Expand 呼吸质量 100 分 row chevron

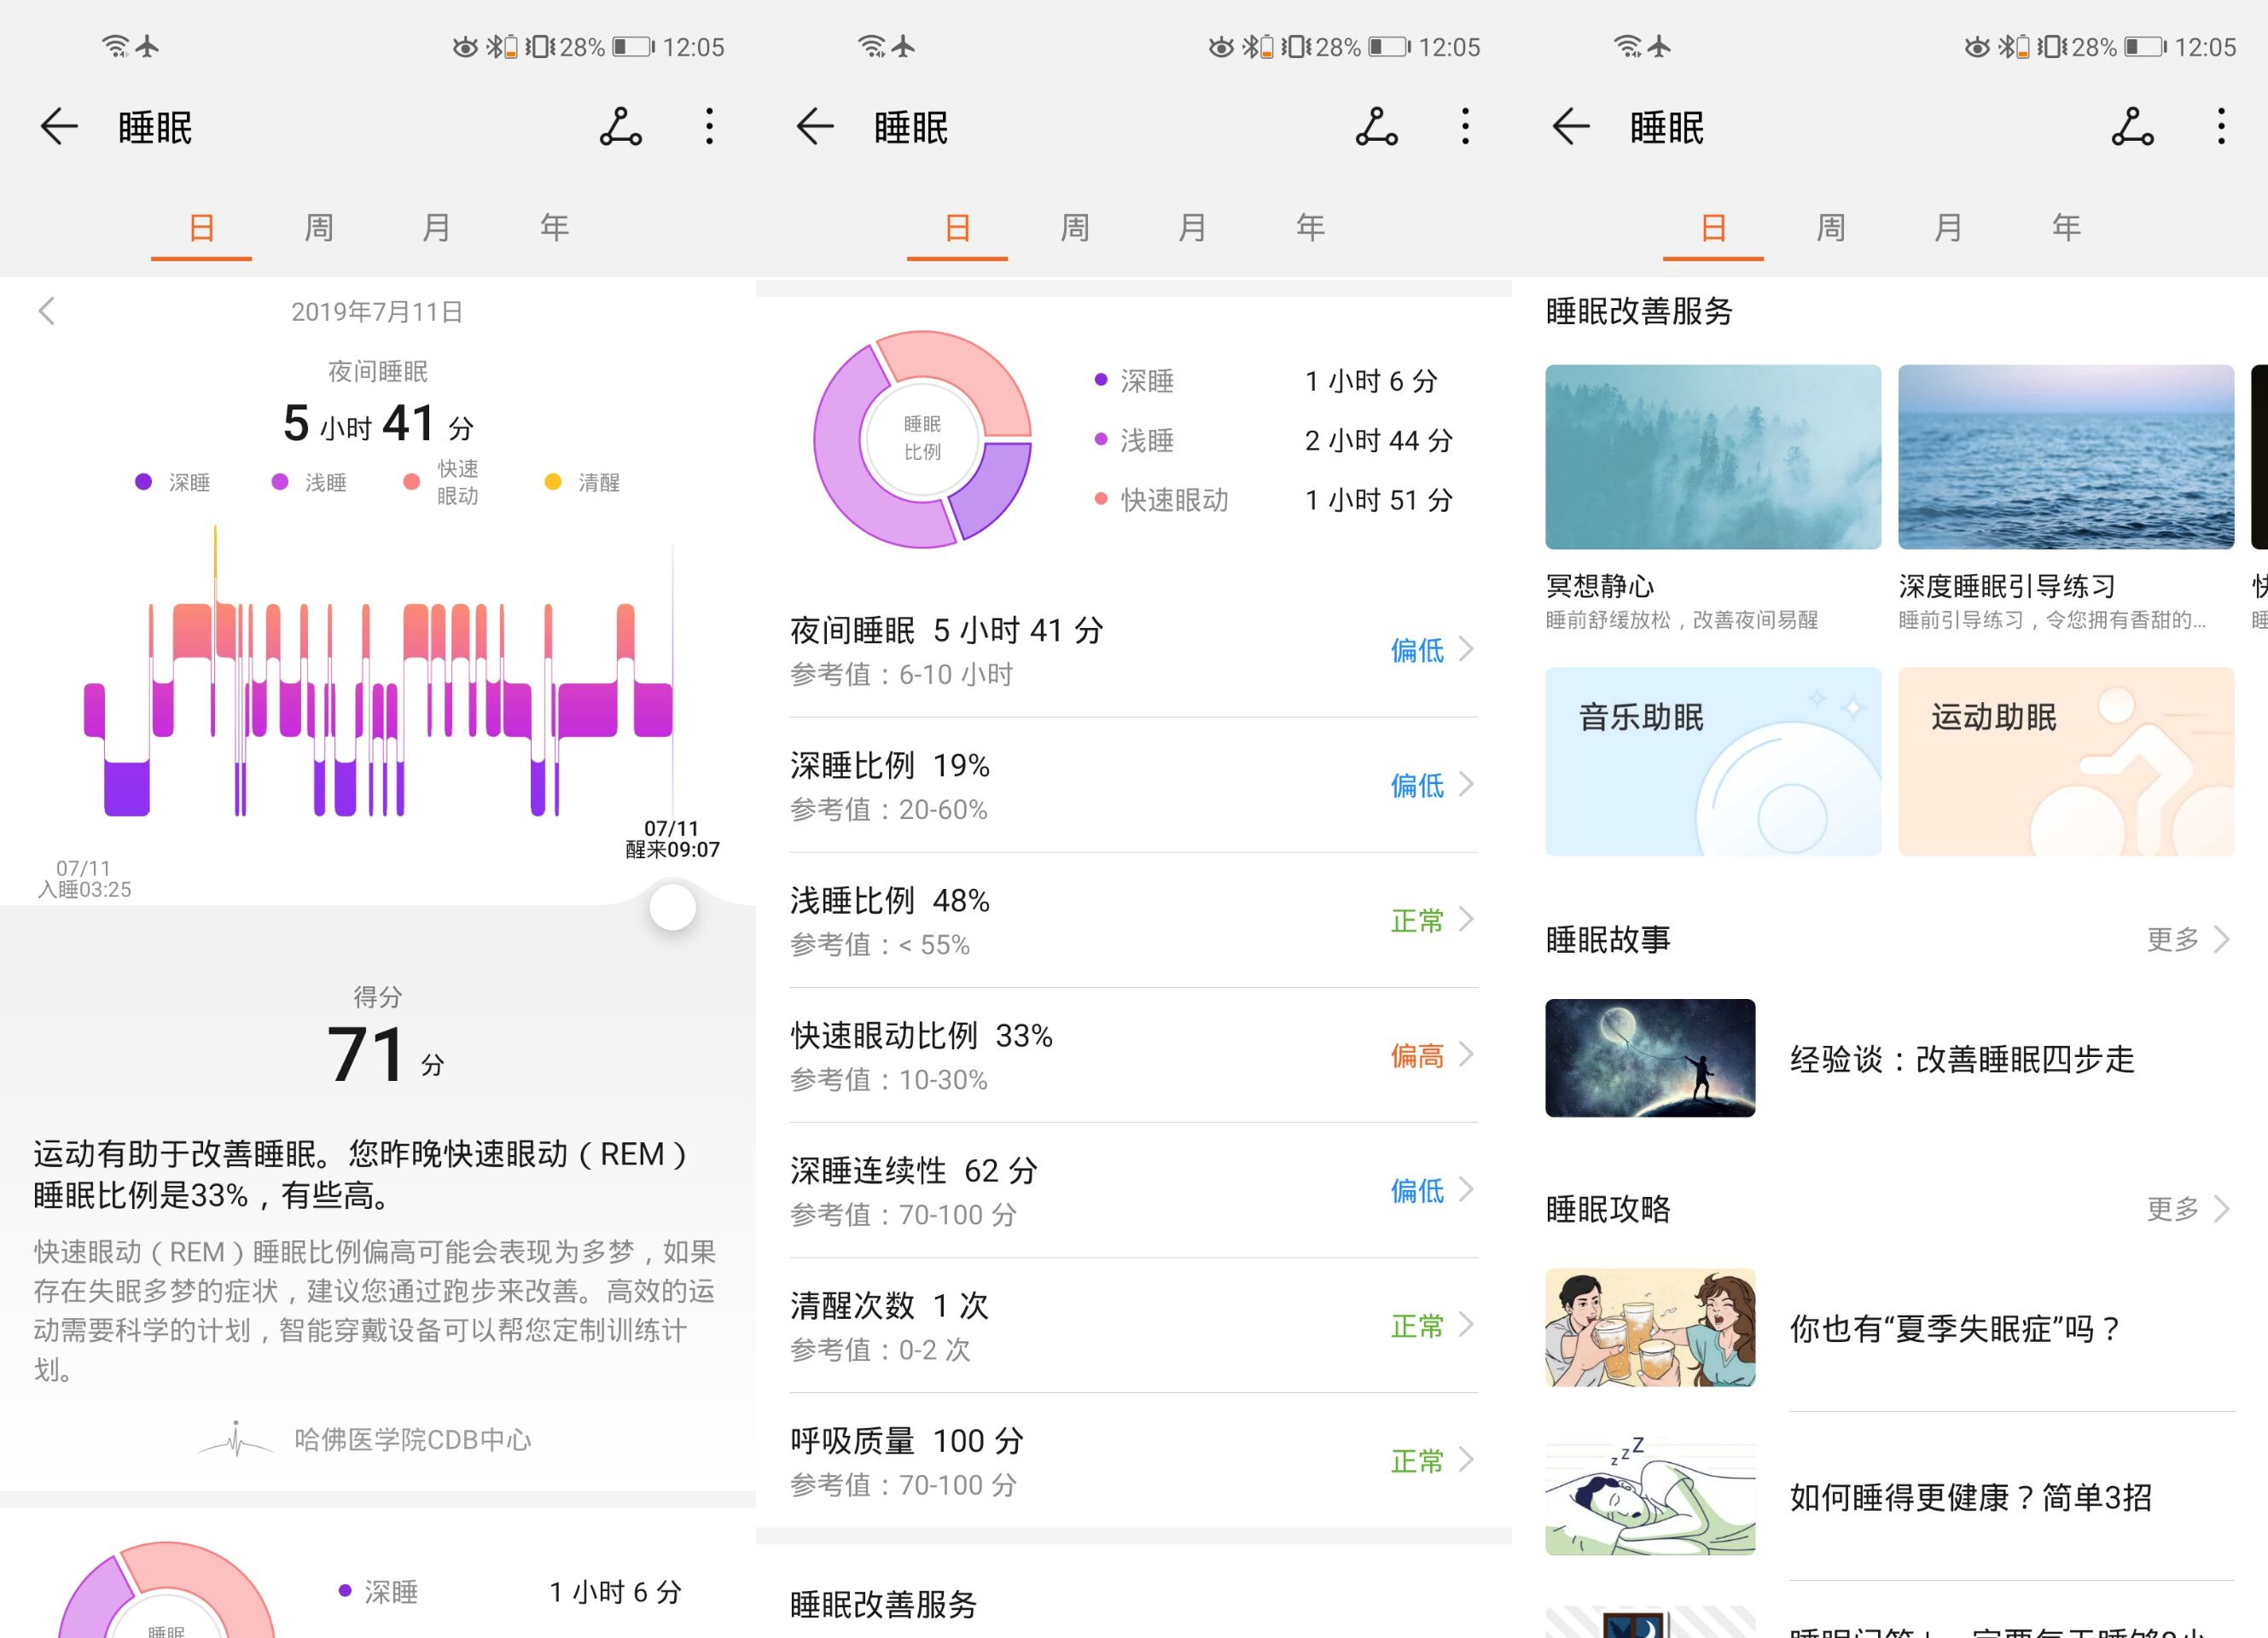1466,1460
